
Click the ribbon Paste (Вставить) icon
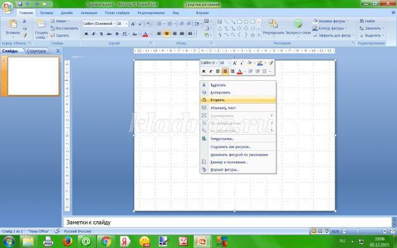(x=13, y=25)
